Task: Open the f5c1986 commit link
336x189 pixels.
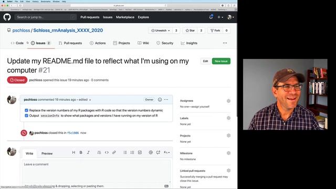Action: pos(73,133)
